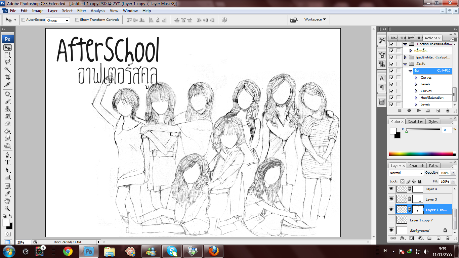Hide Layer 4 with its eye icon
Image resolution: width=459 pixels, height=258 pixels.
pos(391,189)
